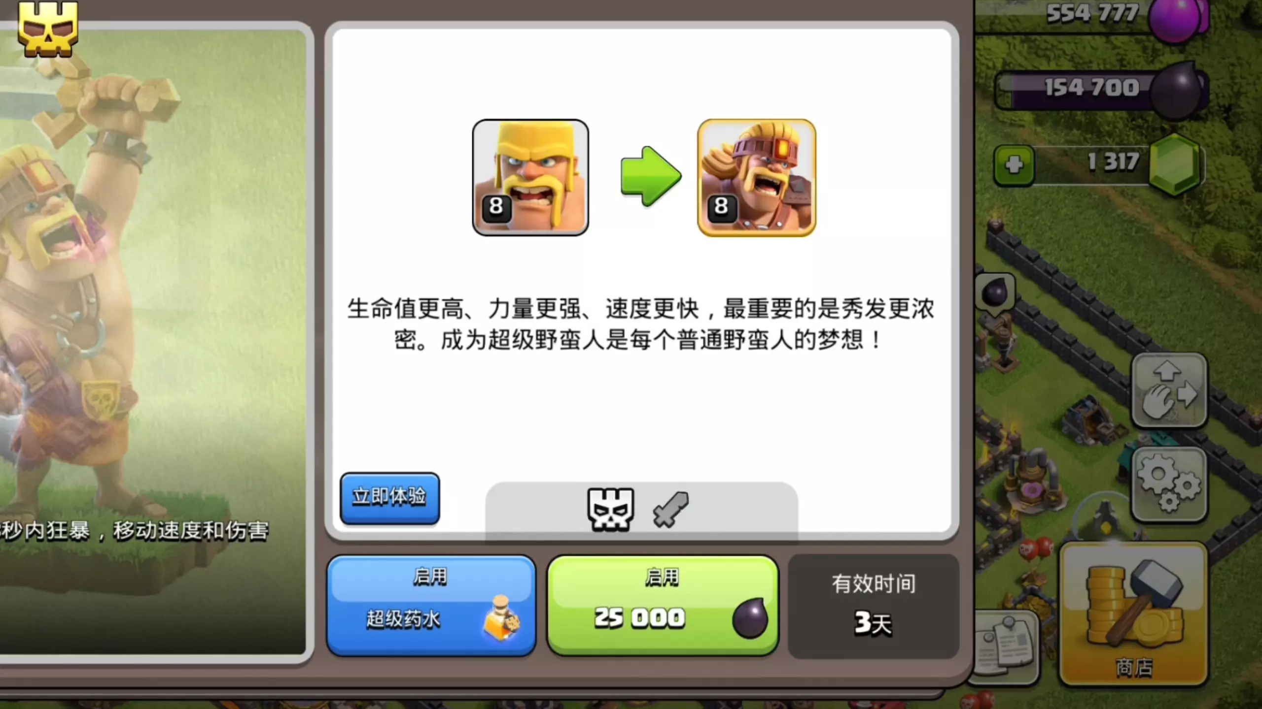1262x709 pixels.
Task: Open the 商店 shop
Action: click(x=1134, y=613)
